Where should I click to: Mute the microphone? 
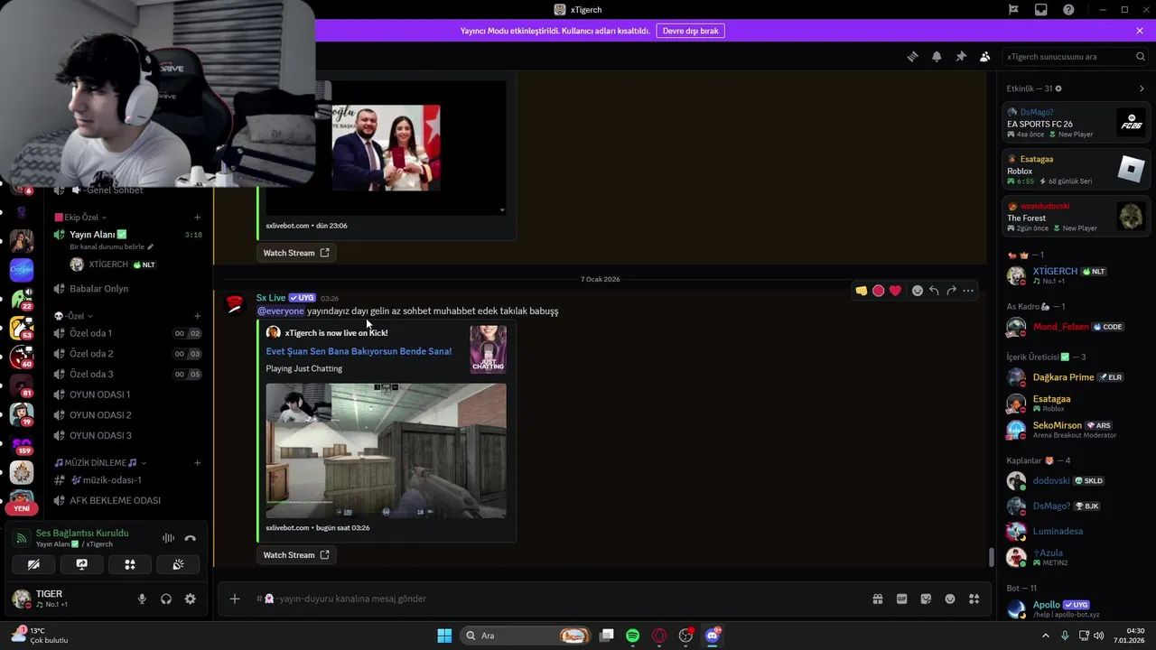coord(142,599)
